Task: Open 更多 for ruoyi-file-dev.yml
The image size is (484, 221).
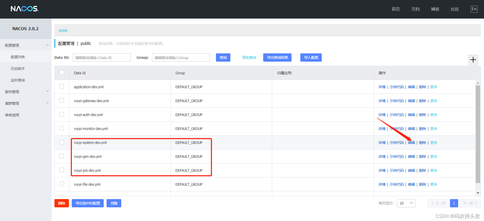Action: coord(434,184)
